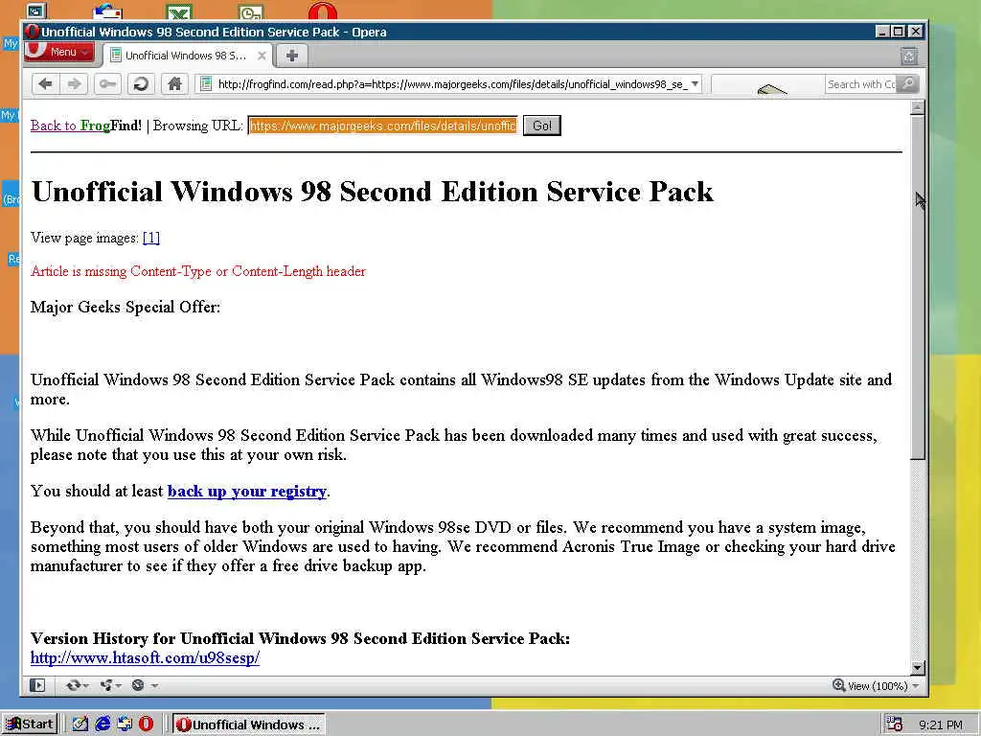Launch Internet Explorer from quick launch
981x736 pixels.
pyautogui.click(x=103, y=724)
